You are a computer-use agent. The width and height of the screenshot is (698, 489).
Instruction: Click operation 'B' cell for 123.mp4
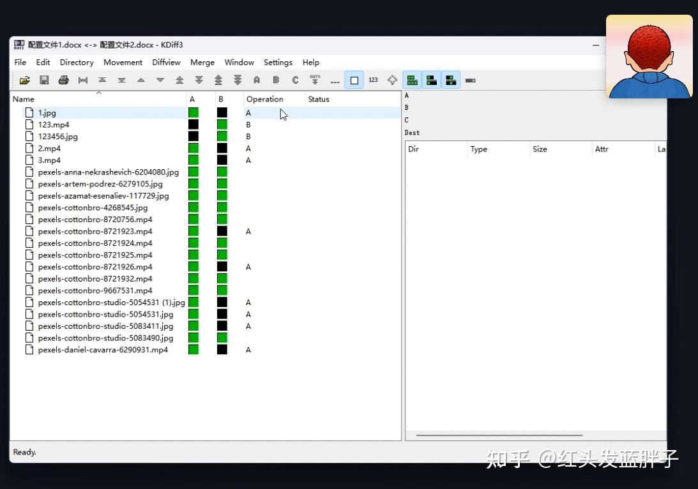point(248,125)
